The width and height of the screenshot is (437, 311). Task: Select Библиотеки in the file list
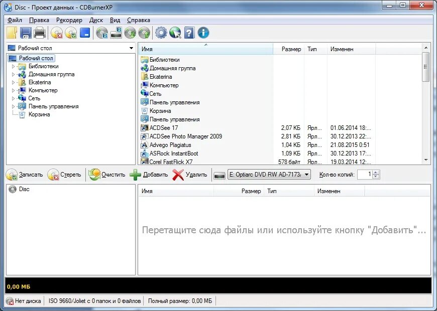pos(164,60)
